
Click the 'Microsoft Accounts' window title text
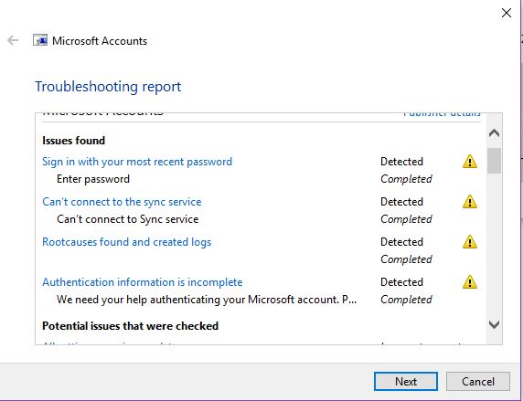pos(100,41)
